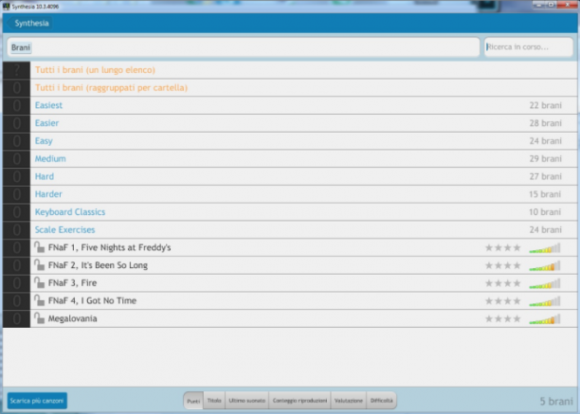Click the unlock icon beside Megalovania

(39, 318)
